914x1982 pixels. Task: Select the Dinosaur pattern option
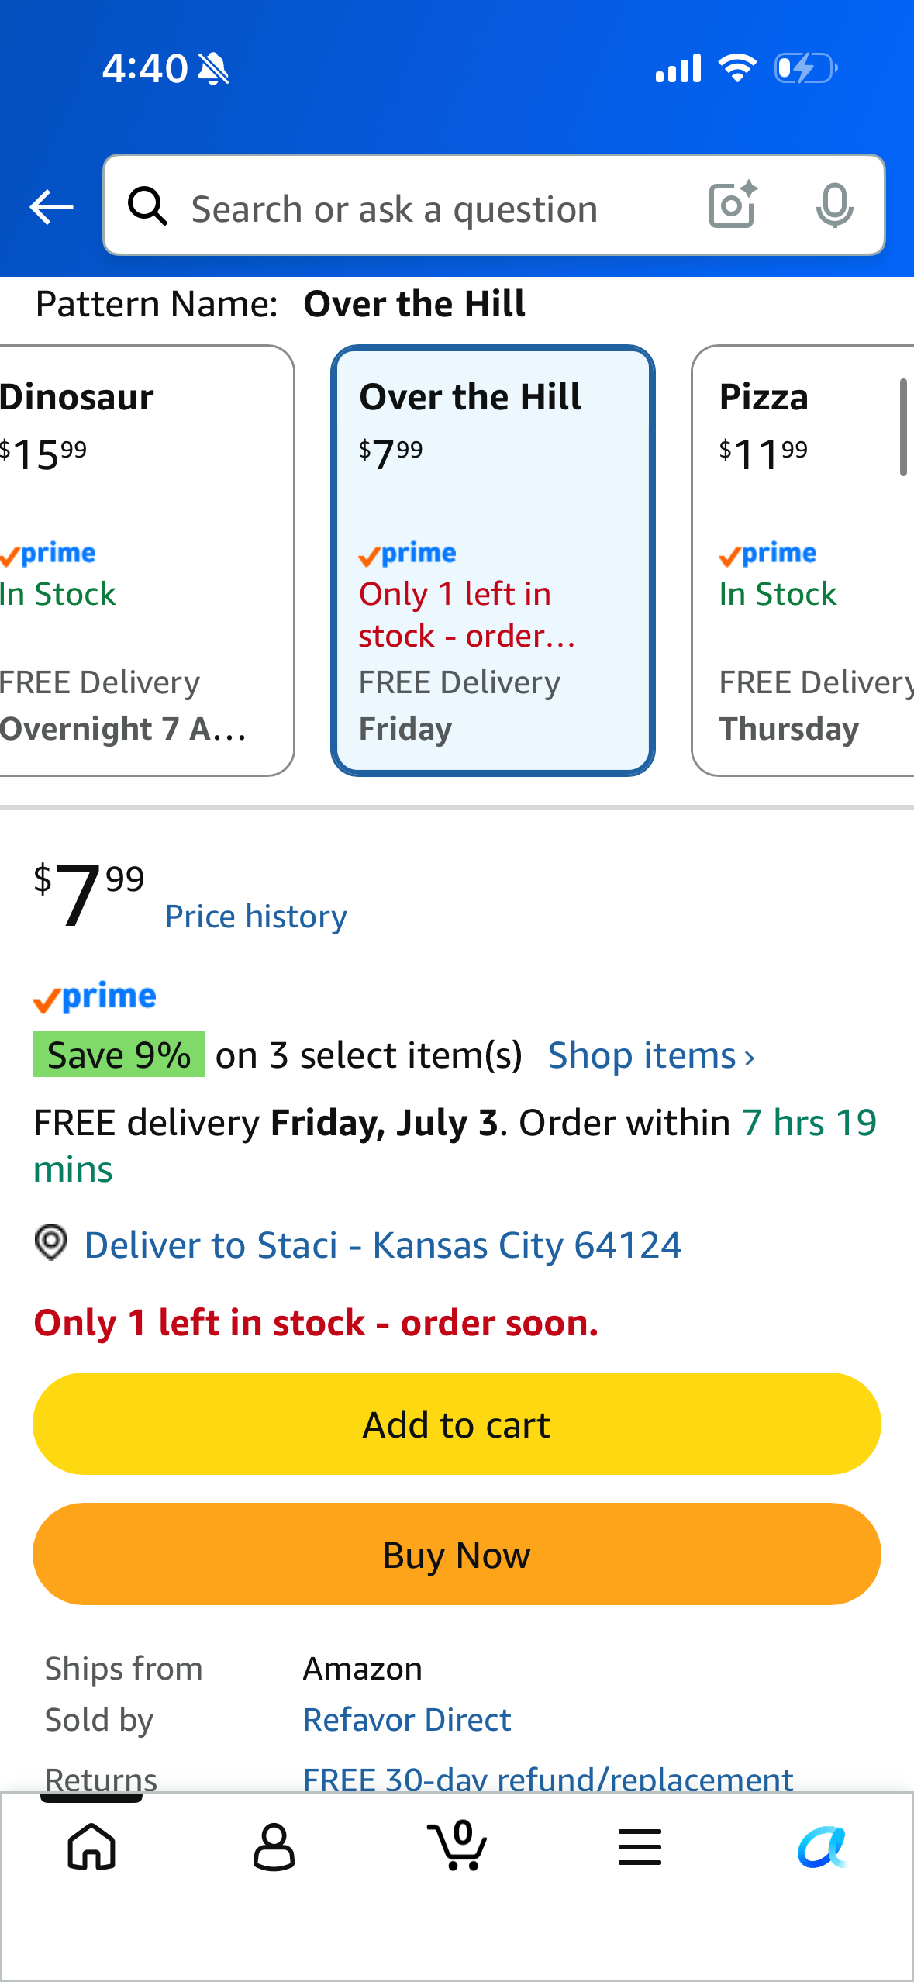coord(147,561)
